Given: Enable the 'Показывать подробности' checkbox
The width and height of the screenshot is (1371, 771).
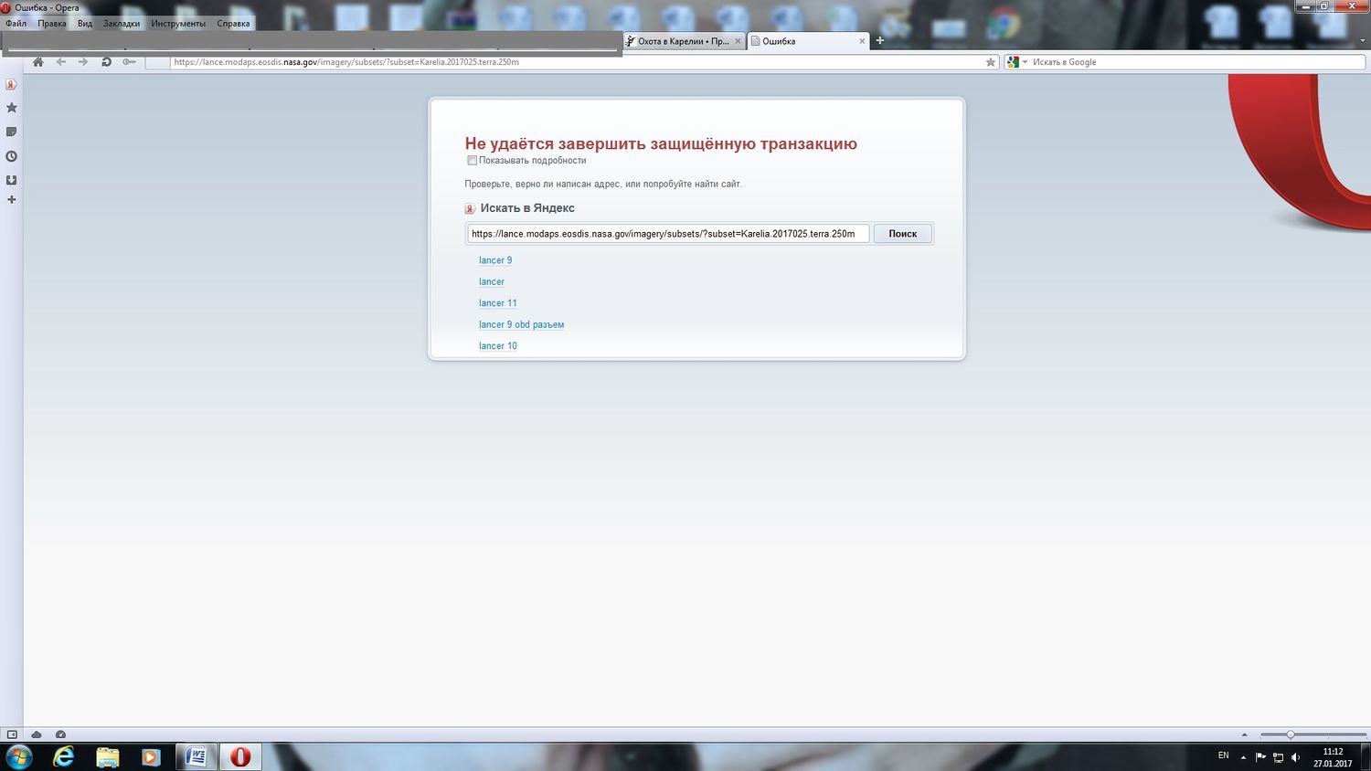Looking at the screenshot, I should tap(472, 161).
